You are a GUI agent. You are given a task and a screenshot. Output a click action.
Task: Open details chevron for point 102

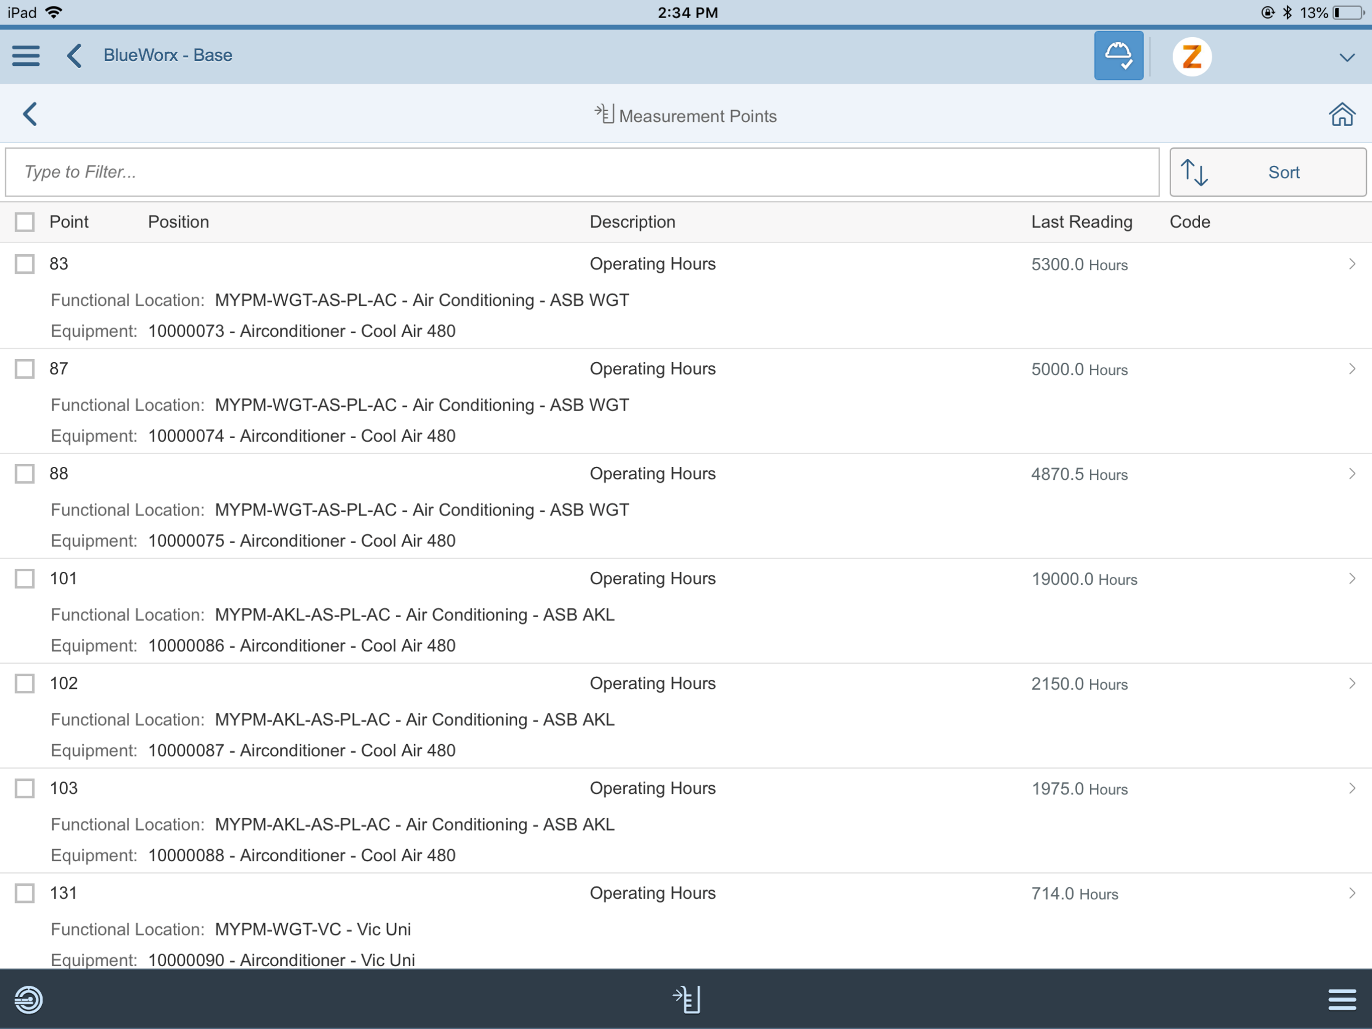point(1351,684)
